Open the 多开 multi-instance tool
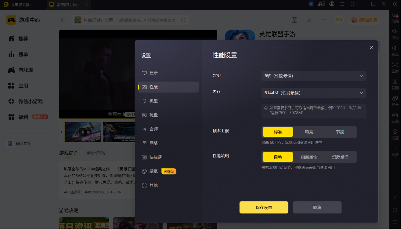 coord(395,101)
